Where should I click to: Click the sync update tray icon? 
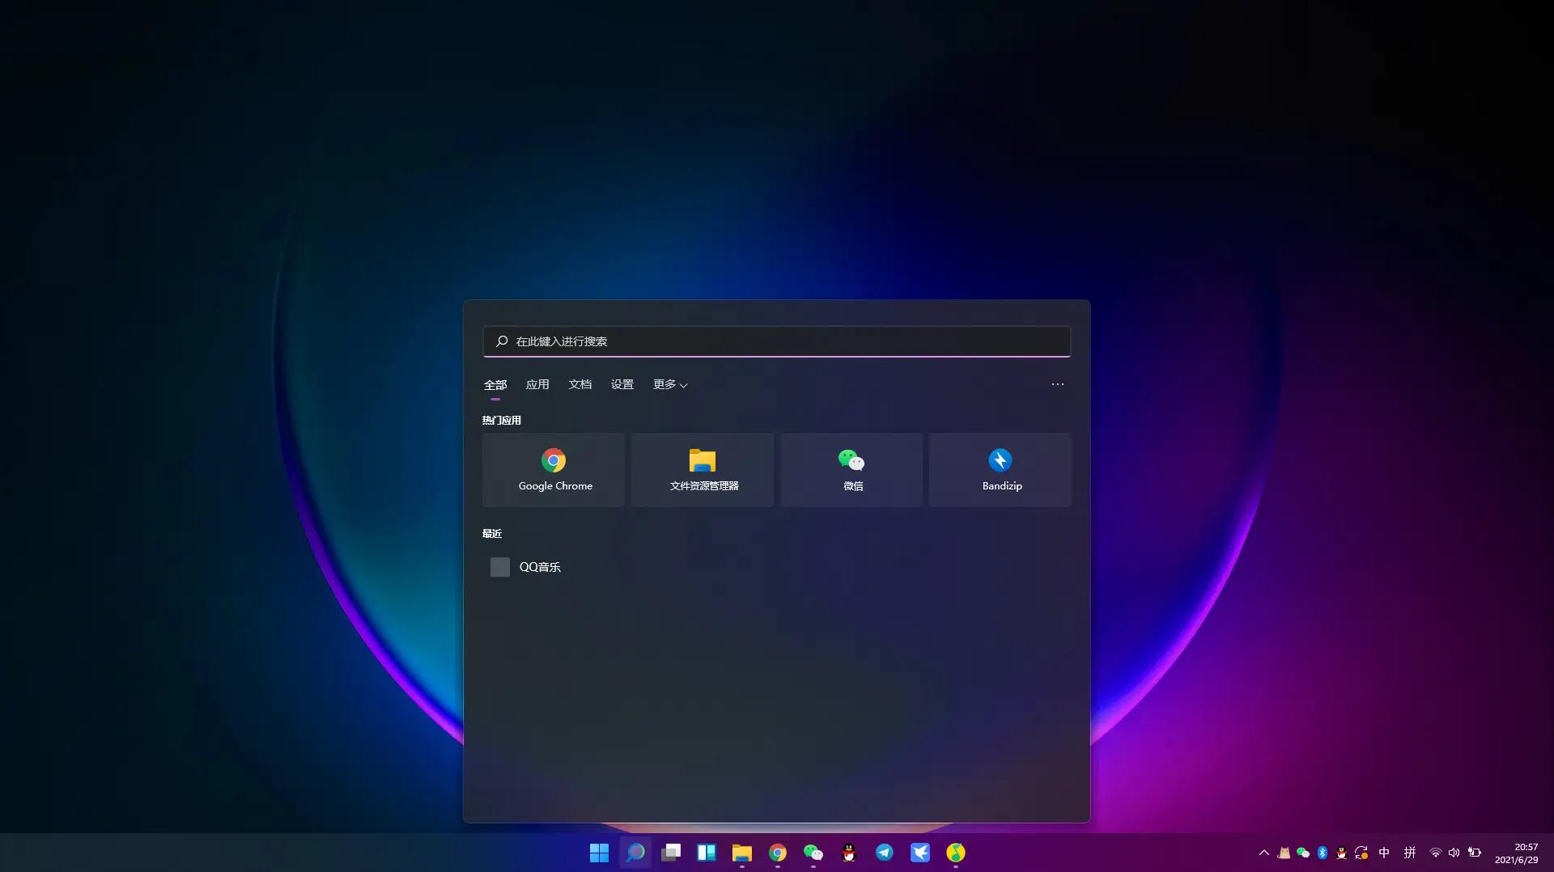1361,853
